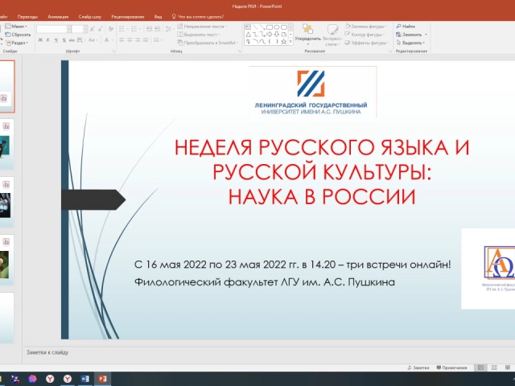
Task: Select the straight Line shape in gallery
Action: point(255,27)
